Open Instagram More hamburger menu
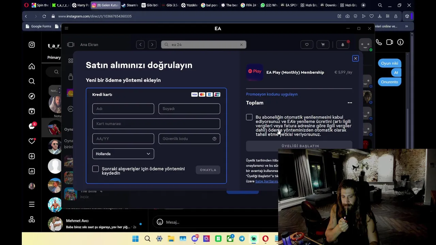 coord(32,205)
